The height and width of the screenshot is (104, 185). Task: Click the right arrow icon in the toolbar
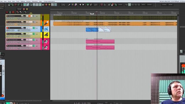pos(83,5)
